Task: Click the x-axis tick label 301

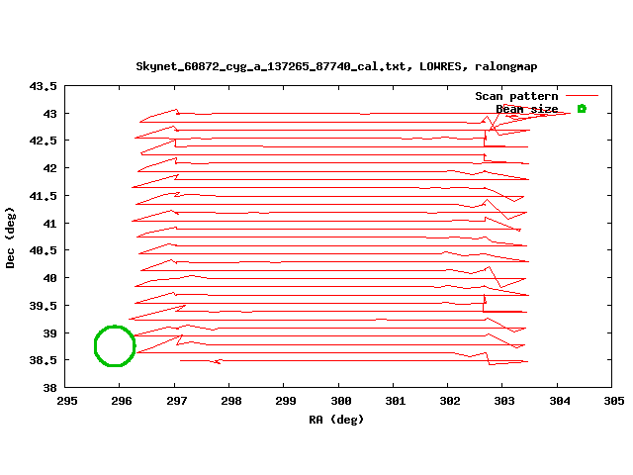Action: [396, 401]
